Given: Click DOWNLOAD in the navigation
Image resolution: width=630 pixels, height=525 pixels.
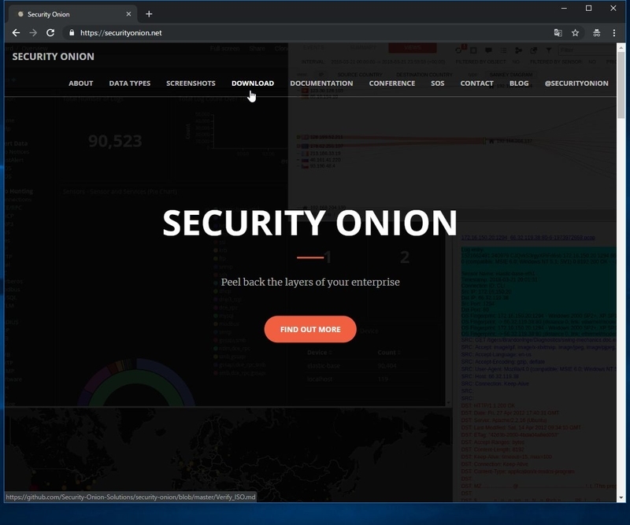Looking at the screenshot, I should coord(253,83).
